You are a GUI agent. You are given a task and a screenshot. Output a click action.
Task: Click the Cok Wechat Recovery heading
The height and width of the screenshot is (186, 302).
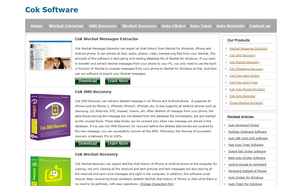pos(96,154)
